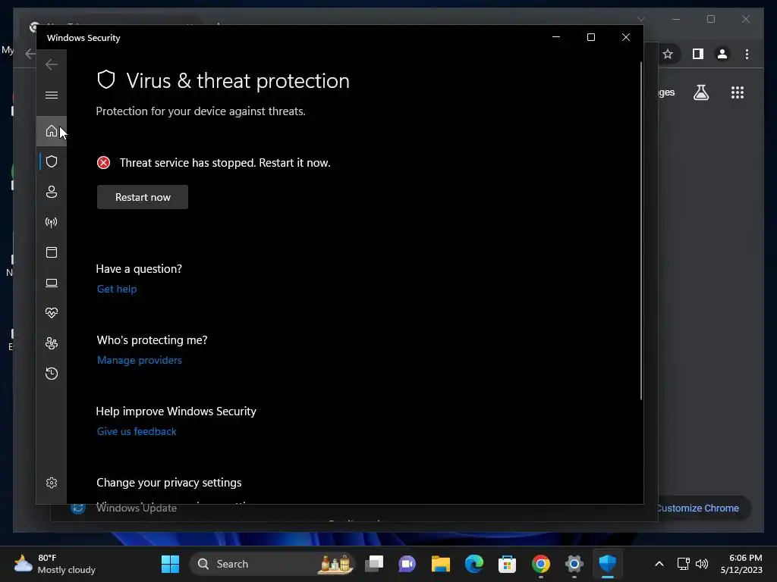Open the volume speaker tray icon
The width and height of the screenshot is (777, 582).
(x=702, y=564)
